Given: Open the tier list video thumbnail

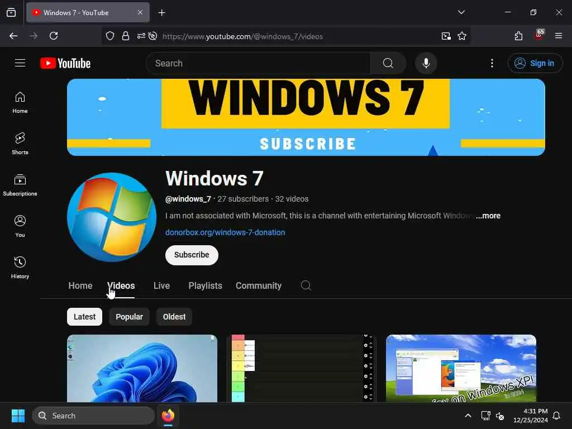Looking at the screenshot, I should (302, 368).
